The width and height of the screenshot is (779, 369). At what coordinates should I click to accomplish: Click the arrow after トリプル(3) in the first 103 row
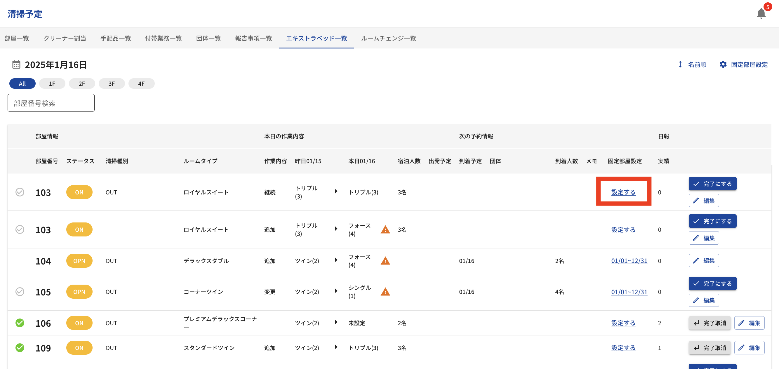[336, 192]
